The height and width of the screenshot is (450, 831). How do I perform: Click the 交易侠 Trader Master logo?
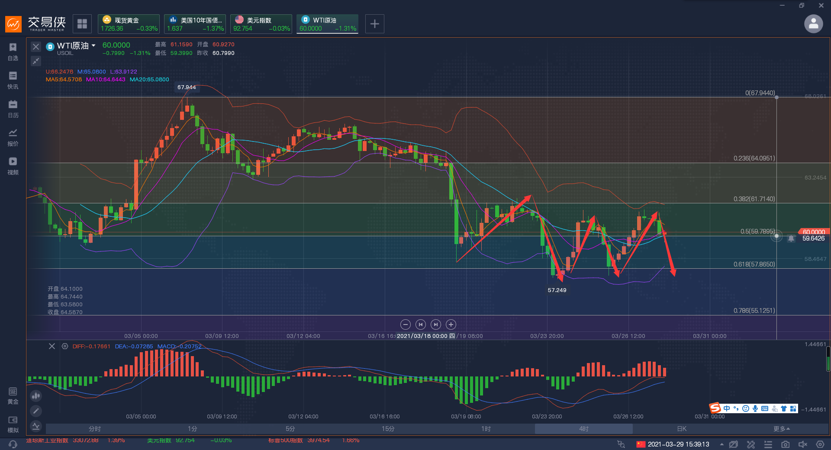click(x=35, y=24)
